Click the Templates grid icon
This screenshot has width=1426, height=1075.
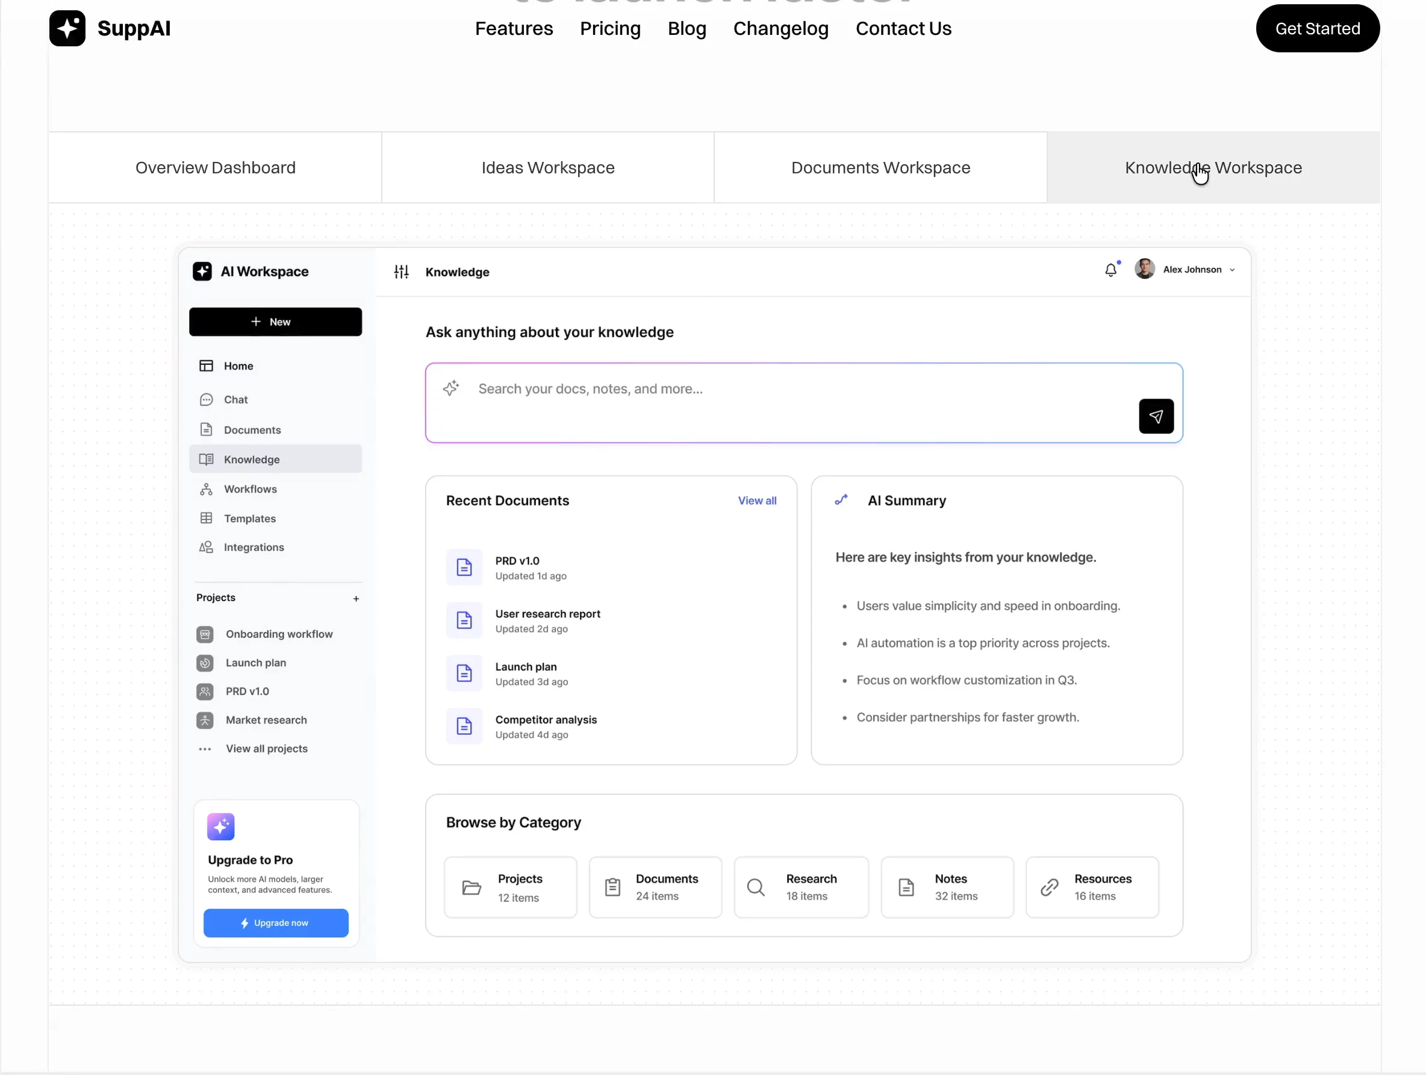[205, 518]
